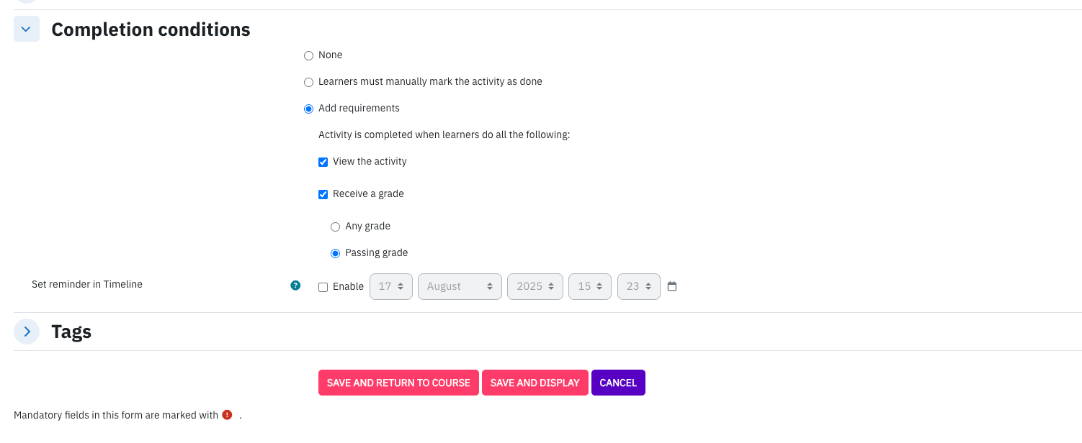1082x443 pixels.
Task: Open the hour dropdown showing 15
Action: click(590, 286)
